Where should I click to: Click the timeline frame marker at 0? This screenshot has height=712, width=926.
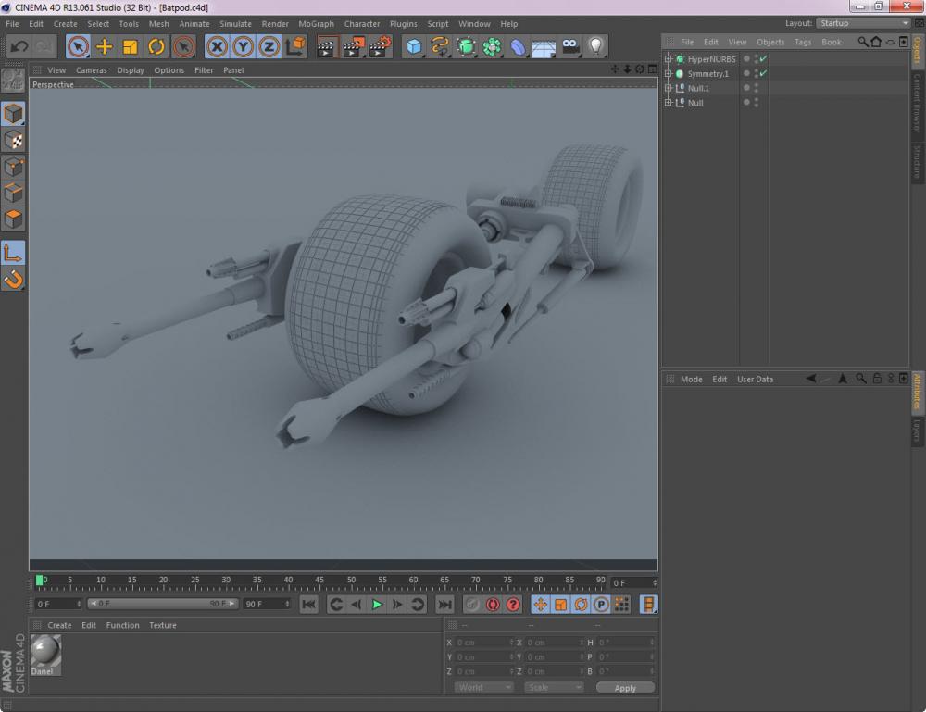[x=39, y=581]
